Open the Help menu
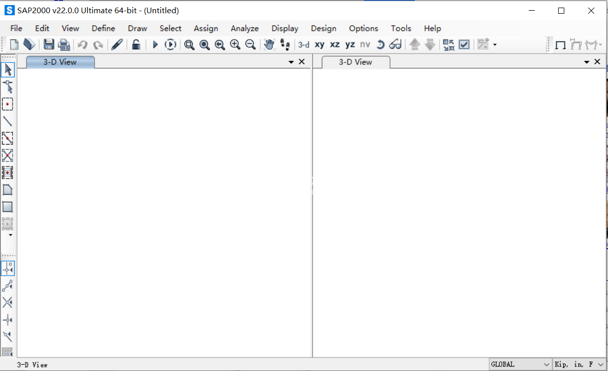This screenshot has width=608, height=371. (432, 28)
